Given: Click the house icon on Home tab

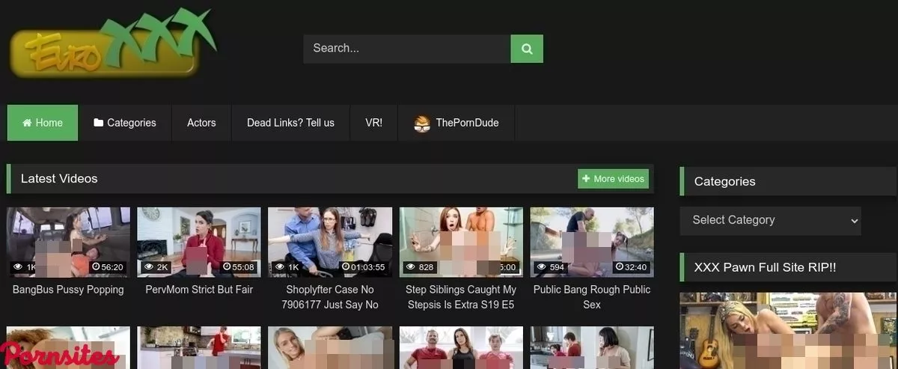Looking at the screenshot, I should [x=28, y=123].
